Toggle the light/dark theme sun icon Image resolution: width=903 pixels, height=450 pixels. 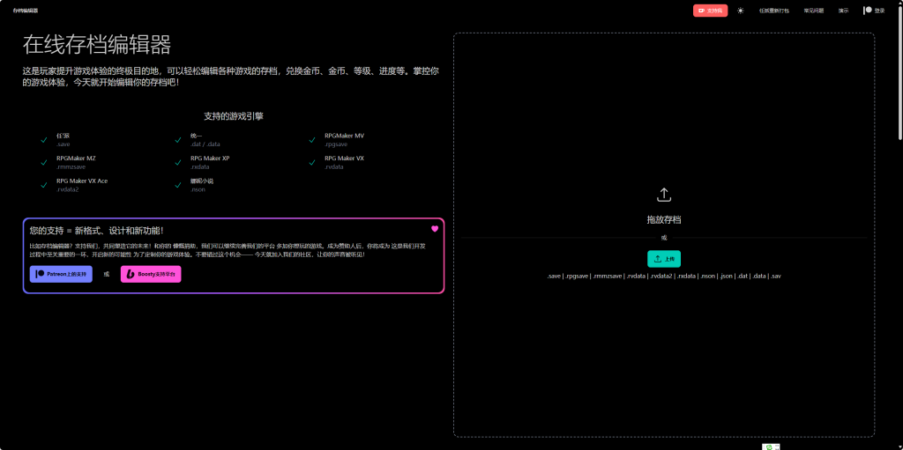pyautogui.click(x=741, y=11)
